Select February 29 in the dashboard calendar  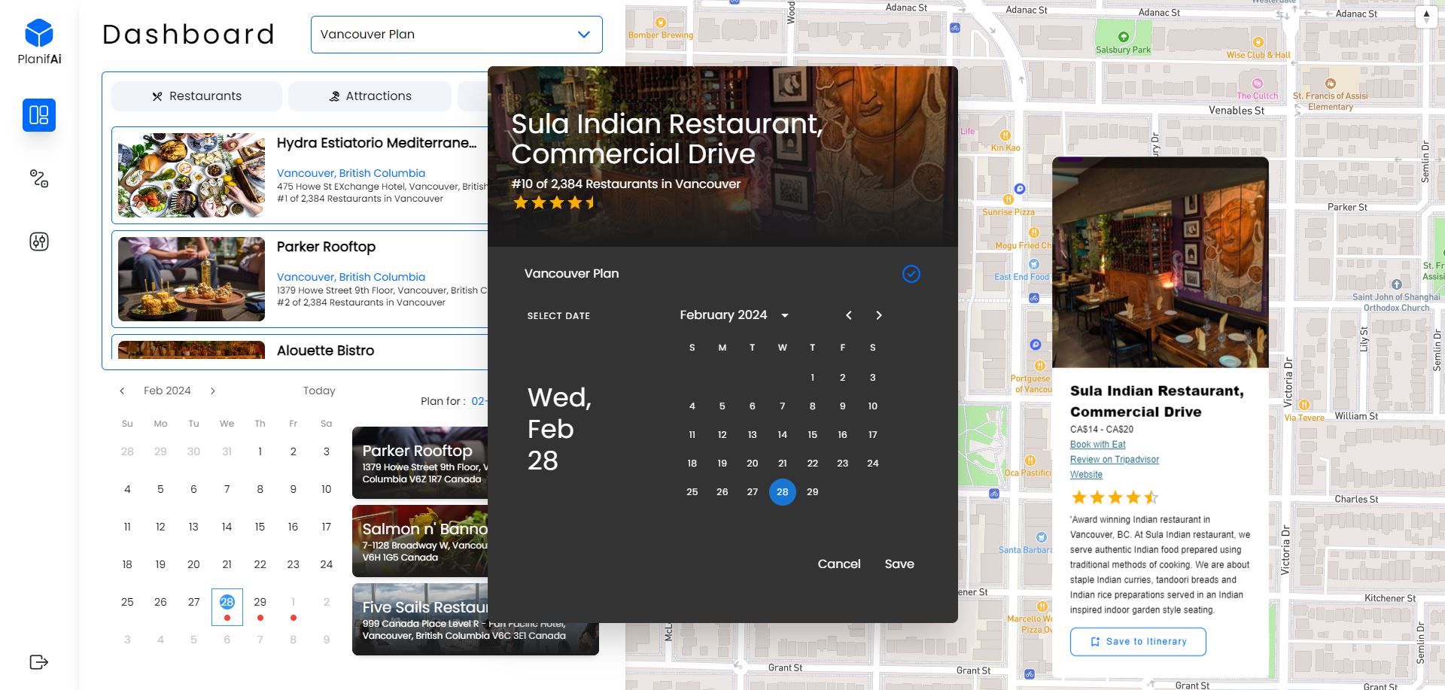point(260,602)
